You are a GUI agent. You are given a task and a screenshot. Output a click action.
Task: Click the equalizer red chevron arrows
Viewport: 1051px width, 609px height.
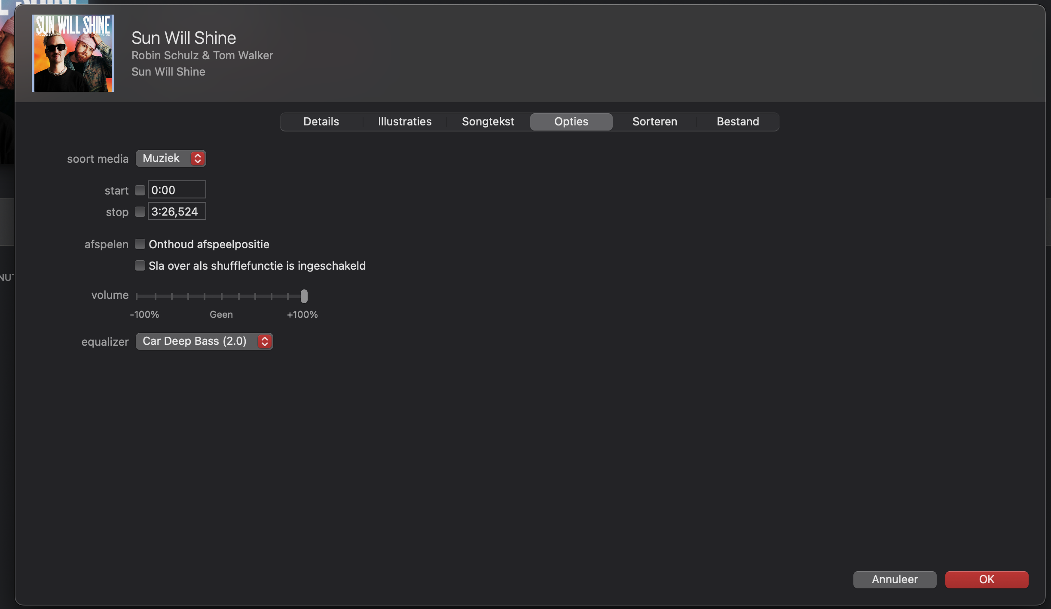265,341
